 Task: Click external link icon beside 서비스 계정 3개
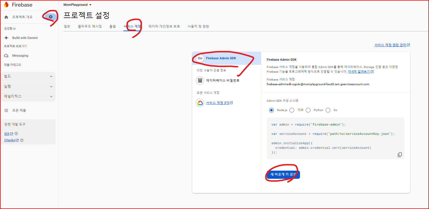click(x=231, y=103)
